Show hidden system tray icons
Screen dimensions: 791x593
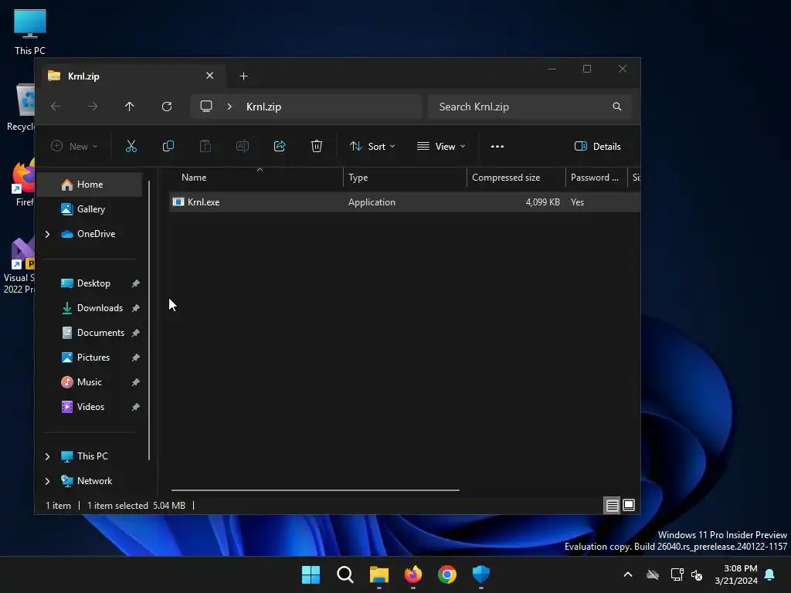click(628, 574)
